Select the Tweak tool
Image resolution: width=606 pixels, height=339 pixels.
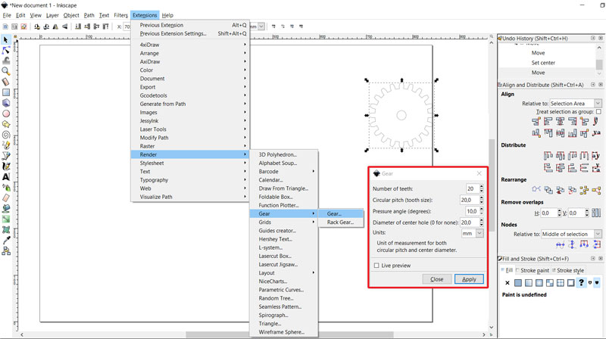[x=6, y=61]
